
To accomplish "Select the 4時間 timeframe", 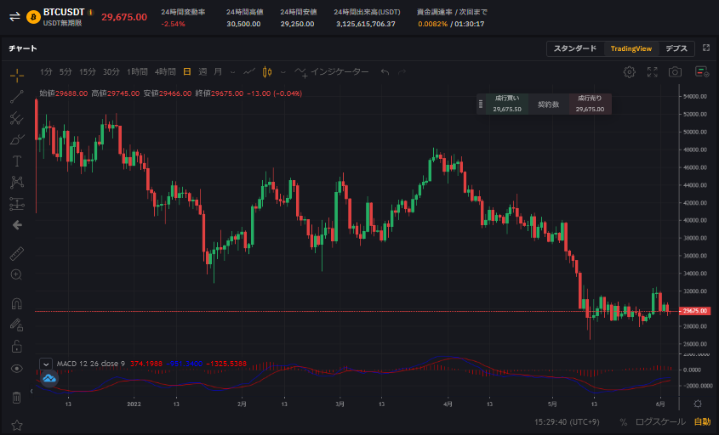I will click(x=165, y=72).
